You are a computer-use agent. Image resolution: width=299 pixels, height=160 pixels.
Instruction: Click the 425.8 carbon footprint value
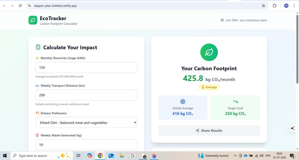click(193, 78)
